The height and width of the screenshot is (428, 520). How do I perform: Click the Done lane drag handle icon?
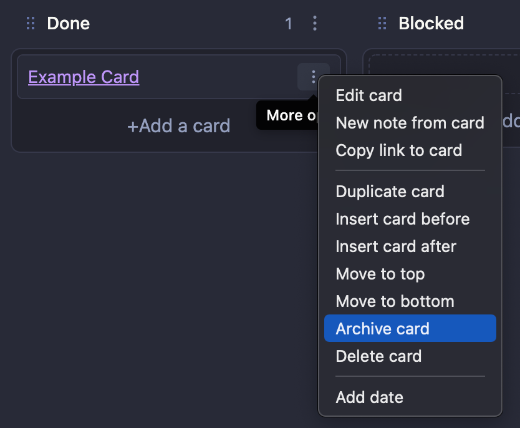click(x=31, y=23)
